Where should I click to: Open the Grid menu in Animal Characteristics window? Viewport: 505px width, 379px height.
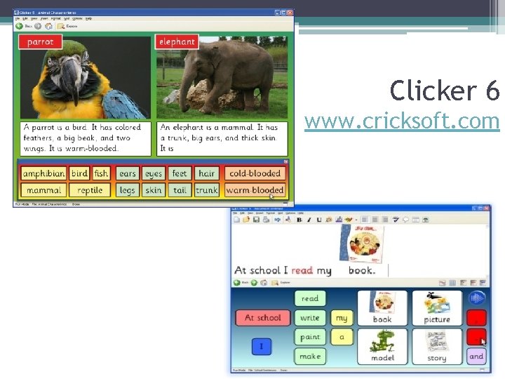(x=67, y=19)
